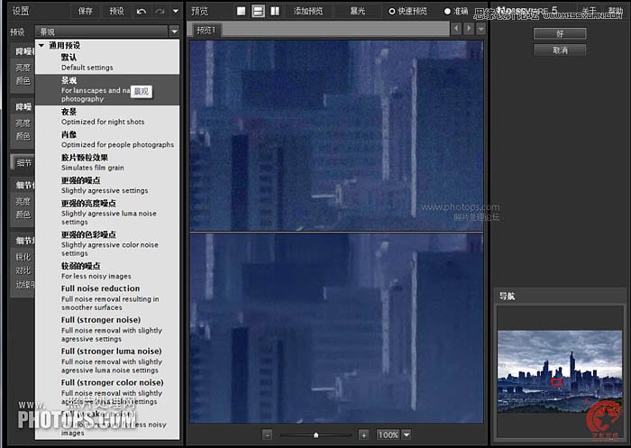Click the zoom in plus button
Image resolution: width=631 pixels, height=448 pixels.
point(364,434)
